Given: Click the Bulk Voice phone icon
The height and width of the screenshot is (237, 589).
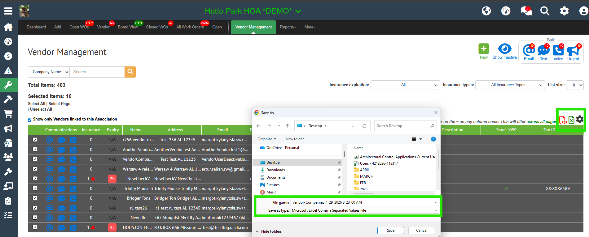Looking at the screenshot, I should [558, 50].
